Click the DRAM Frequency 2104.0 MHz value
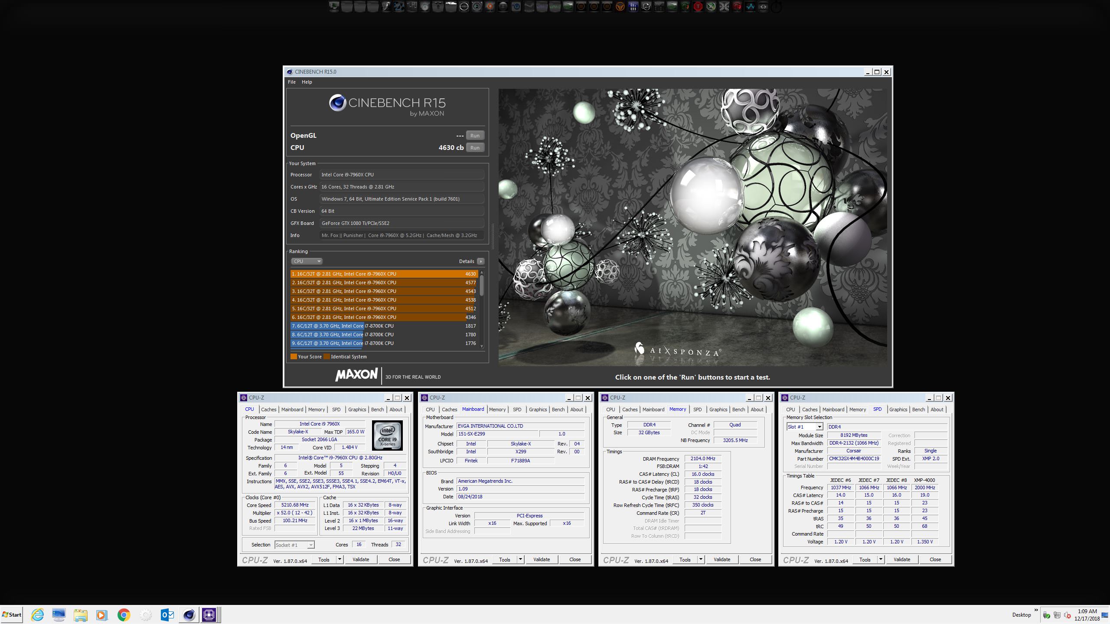 (703, 458)
